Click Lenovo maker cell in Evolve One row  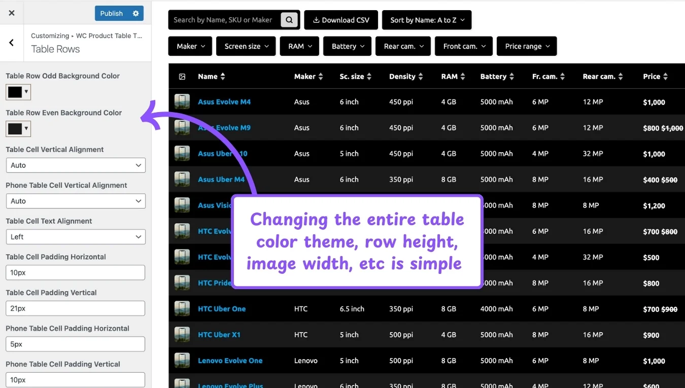[x=306, y=360]
